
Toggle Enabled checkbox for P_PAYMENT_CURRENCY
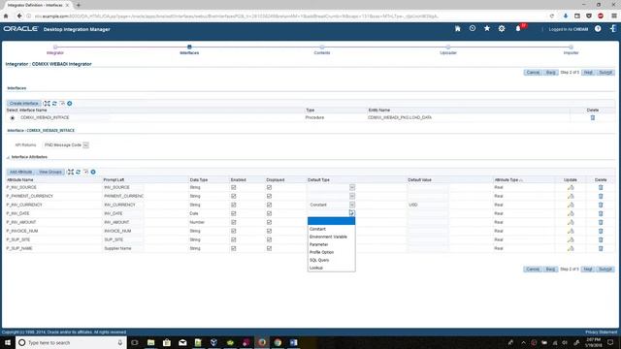[233, 196]
